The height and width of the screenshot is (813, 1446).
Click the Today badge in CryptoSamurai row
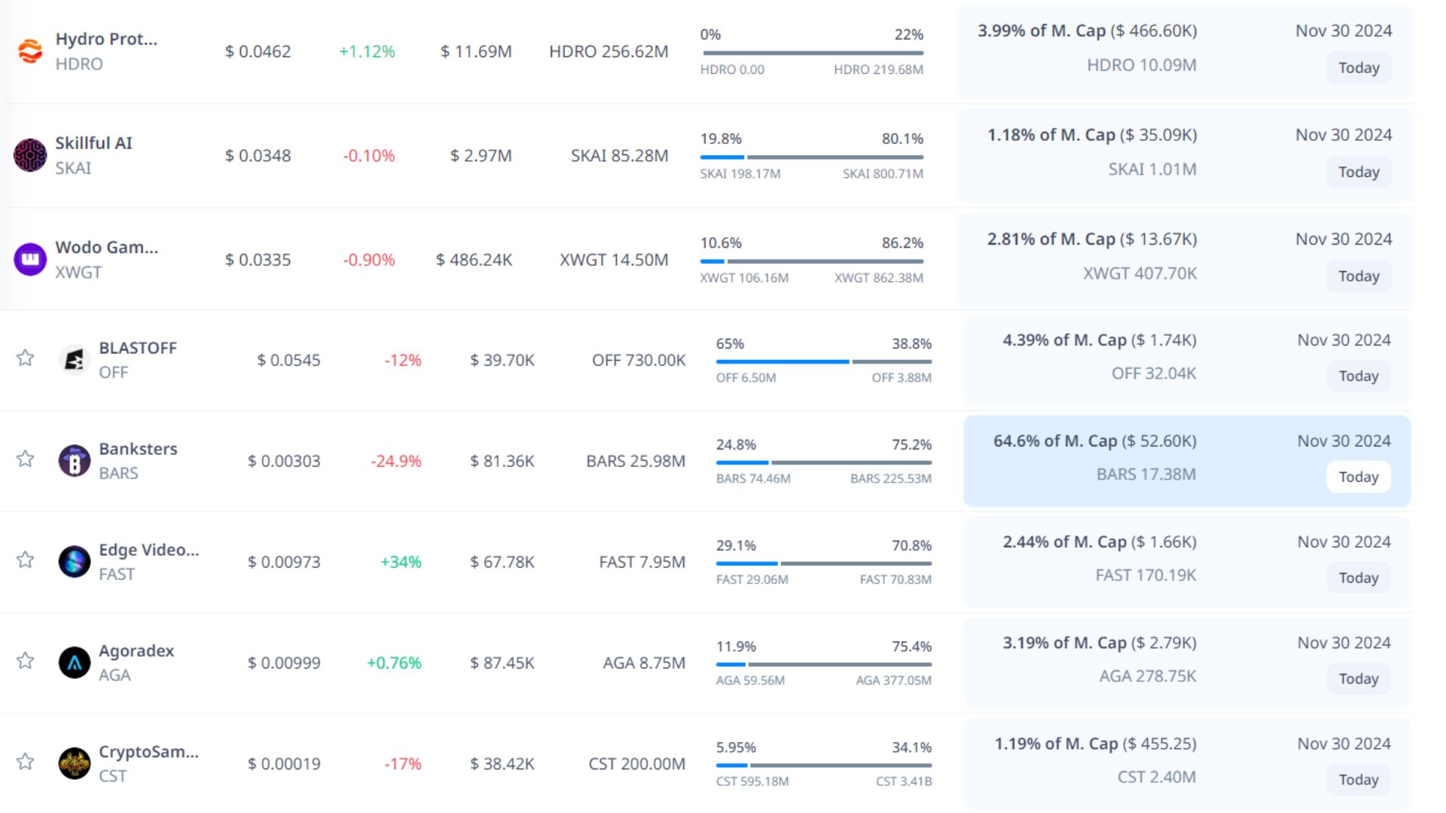point(1358,779)
